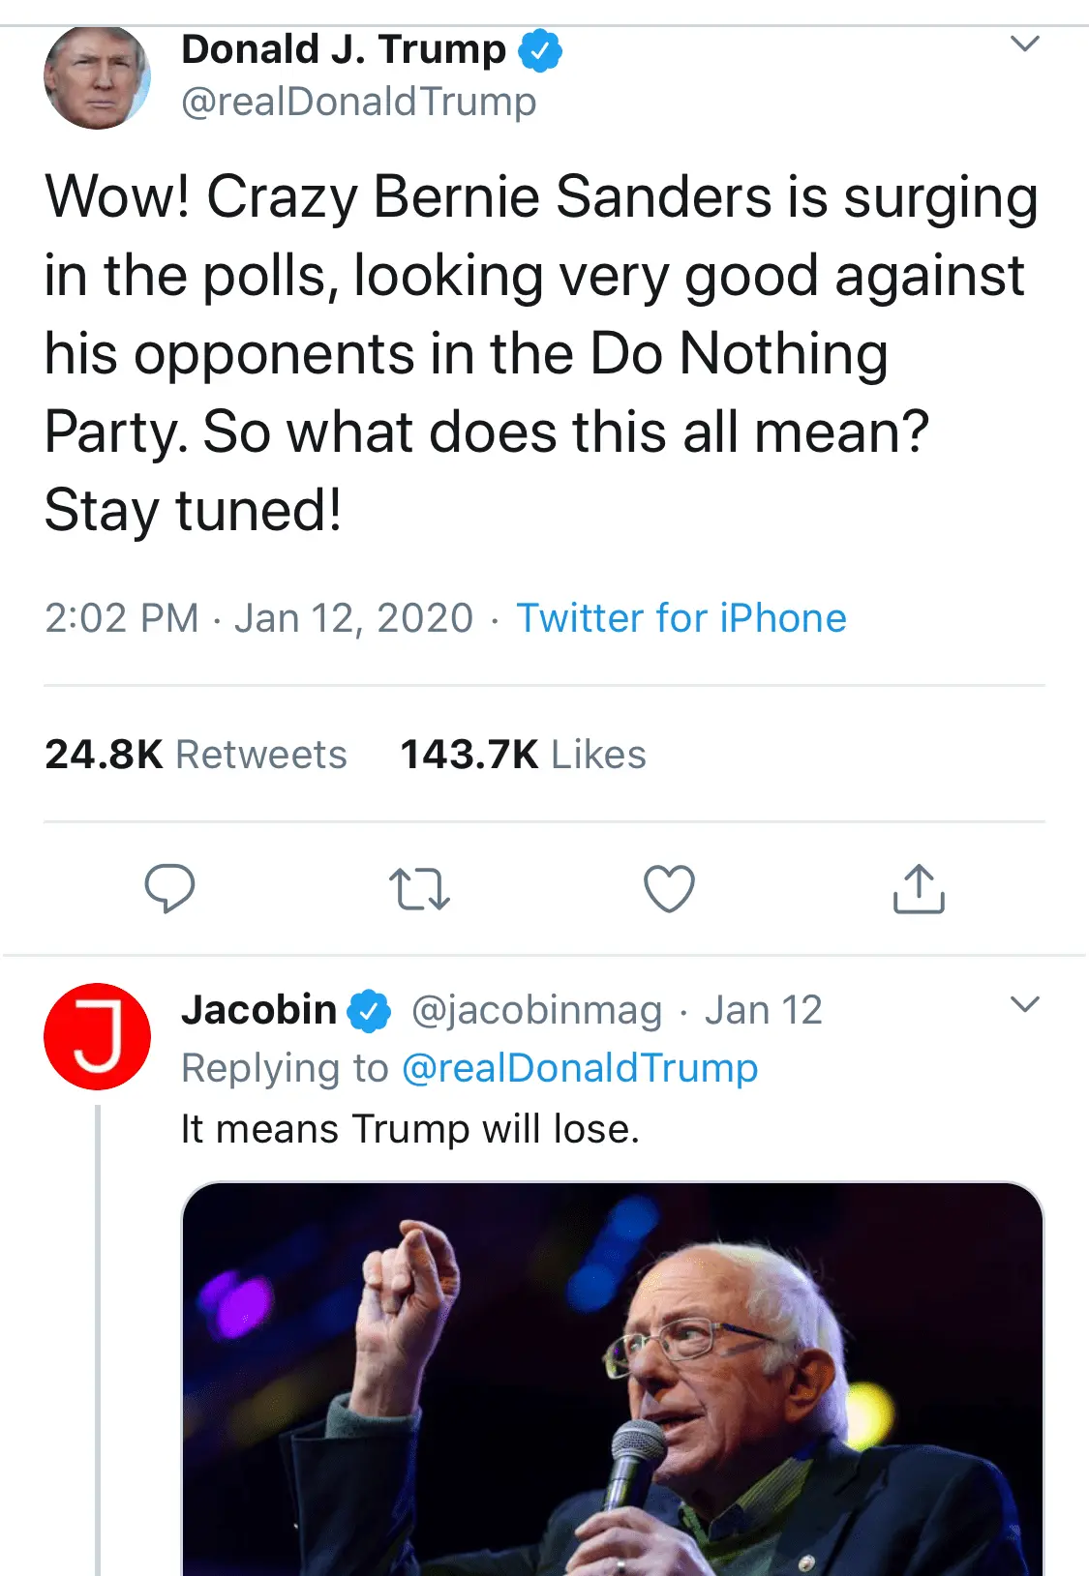The image size is (1089, 1576).
Task: Expand the main tweet's options chevron
Action: 1024,44
